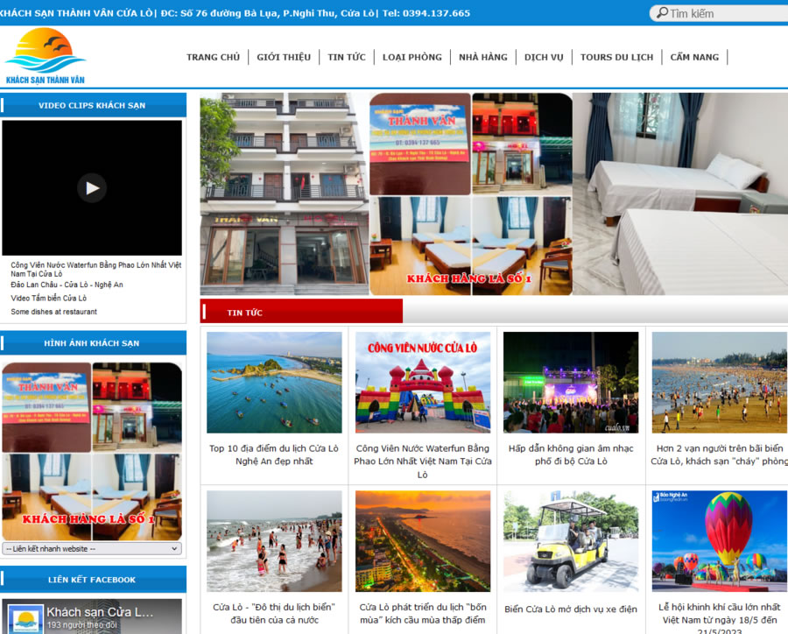
Task: Click the hotel photo collage in sidebar
Action: 92,451
